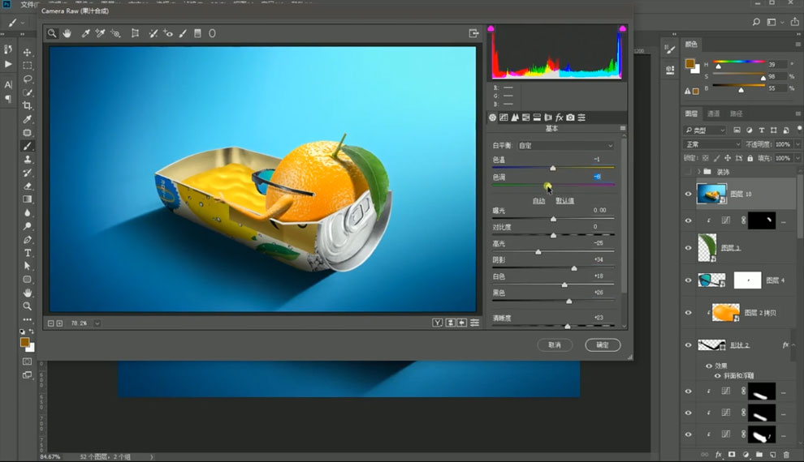
Task: Open the Tone Curve panel icon
Action: click(504, 118)
